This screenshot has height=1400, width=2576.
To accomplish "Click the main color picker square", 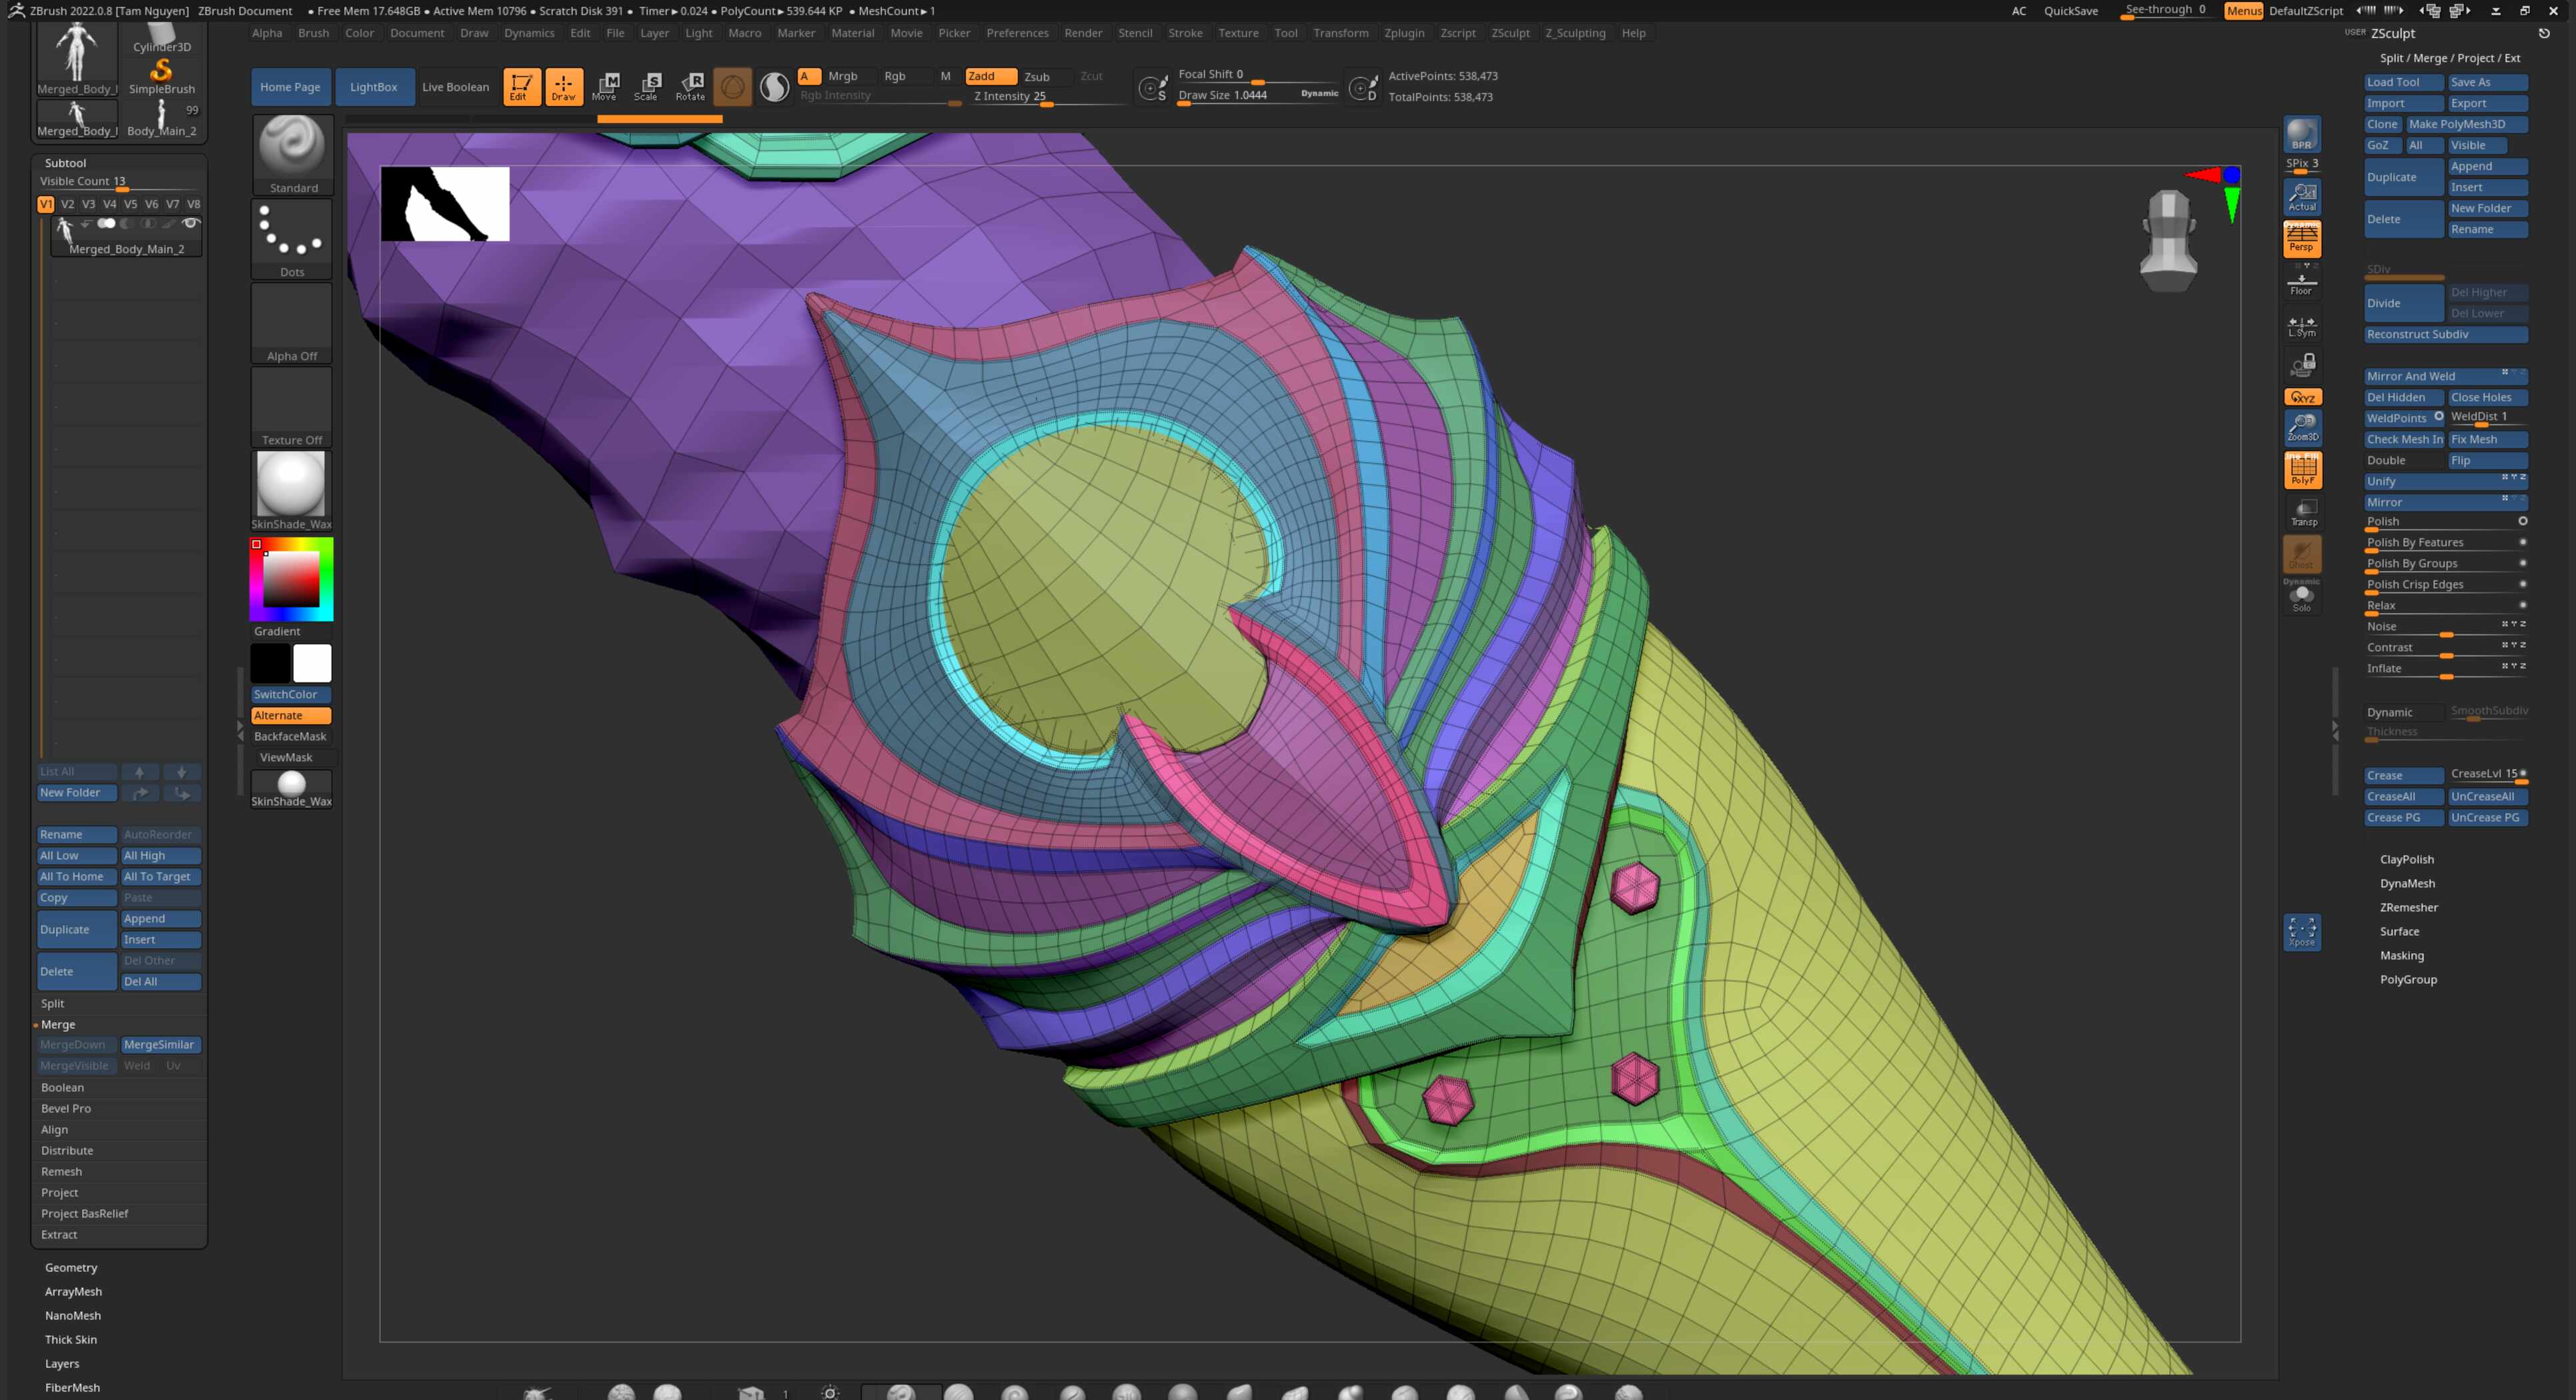I will [x=291, y=579].
